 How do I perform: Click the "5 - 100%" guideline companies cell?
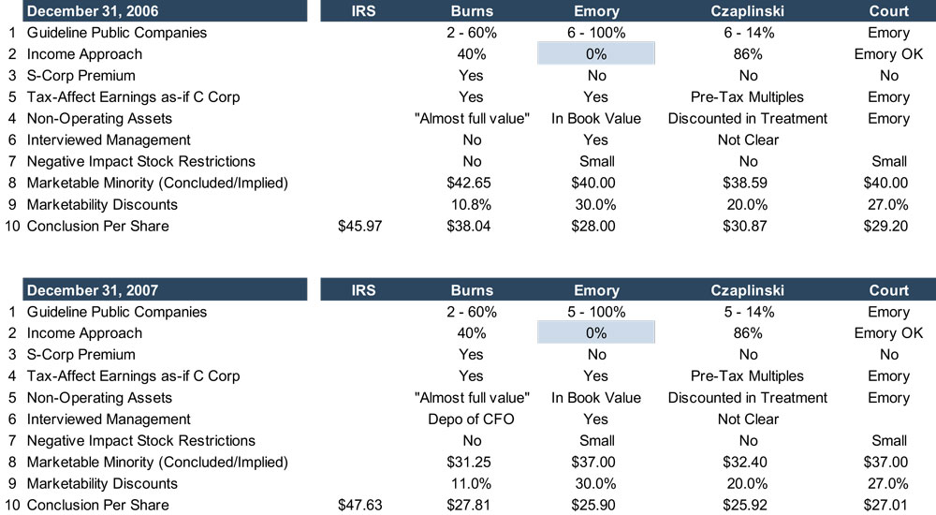point(595,312)
